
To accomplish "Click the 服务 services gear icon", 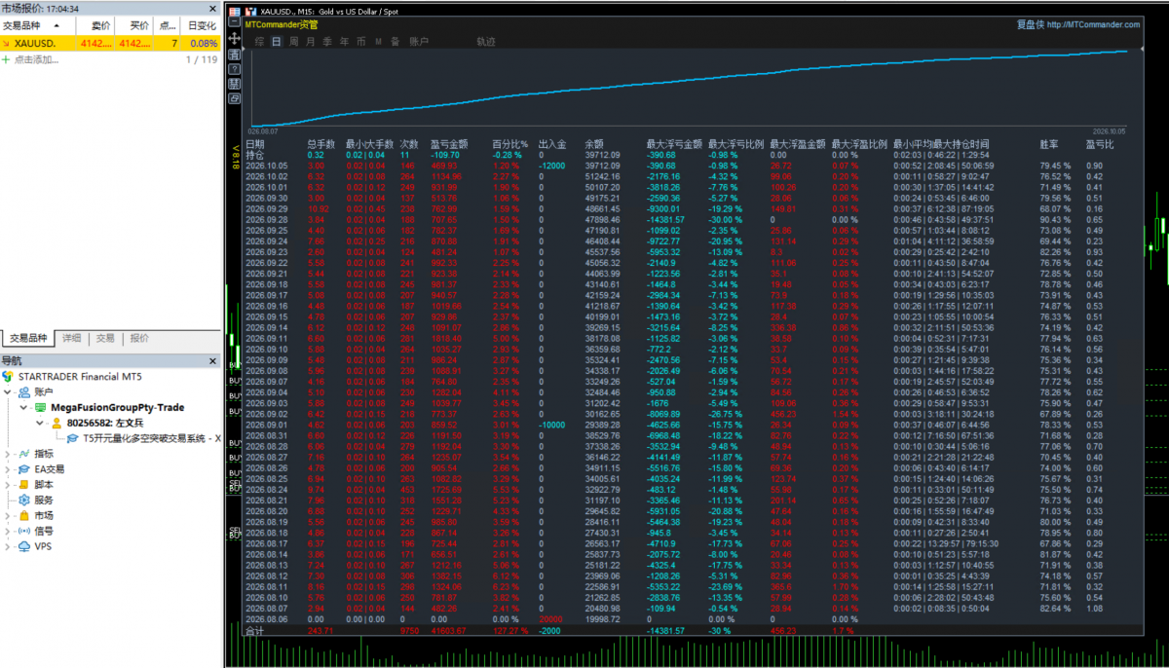I will pos(22,500).
